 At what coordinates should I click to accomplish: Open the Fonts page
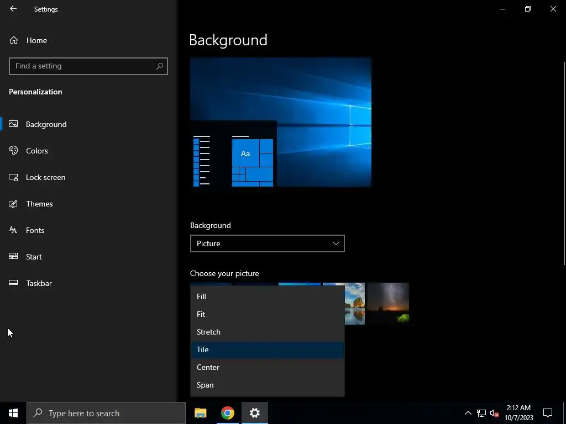35,230
